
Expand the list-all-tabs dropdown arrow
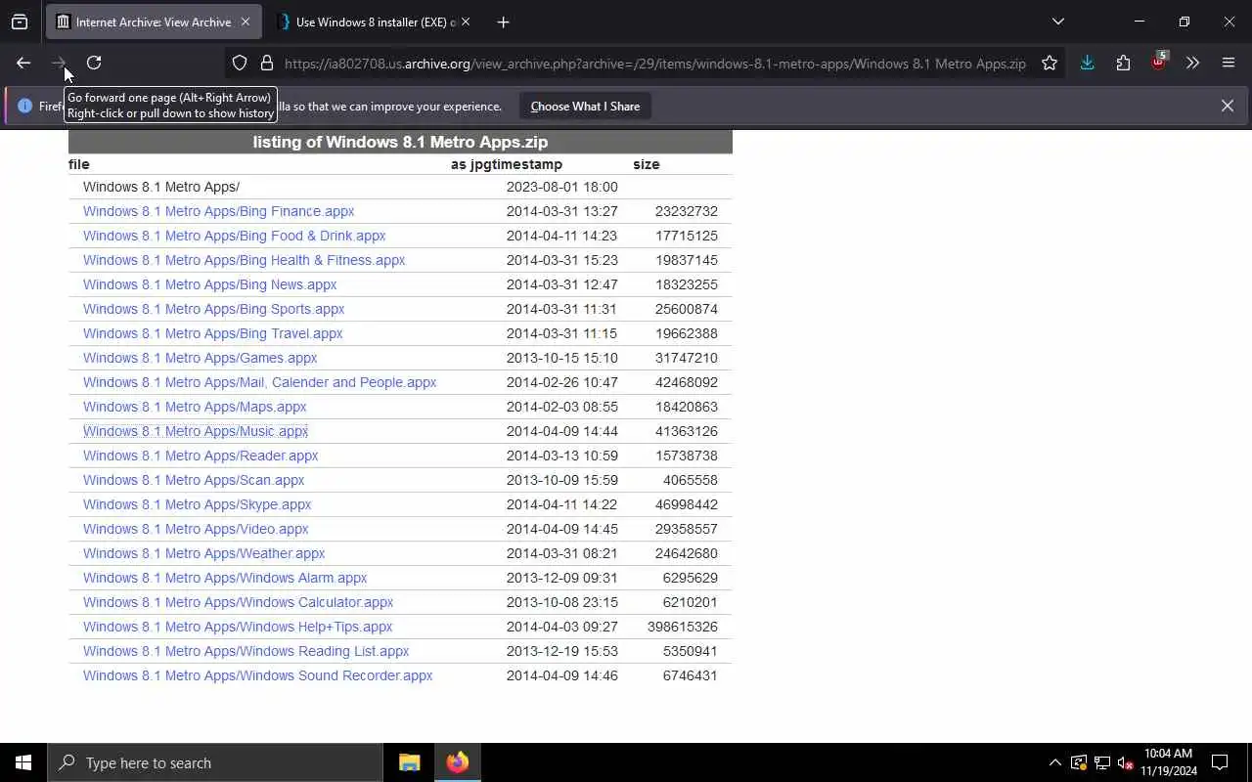[1057, 22]
